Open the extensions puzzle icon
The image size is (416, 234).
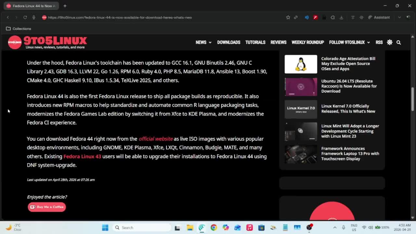click(x=332, y=17)
